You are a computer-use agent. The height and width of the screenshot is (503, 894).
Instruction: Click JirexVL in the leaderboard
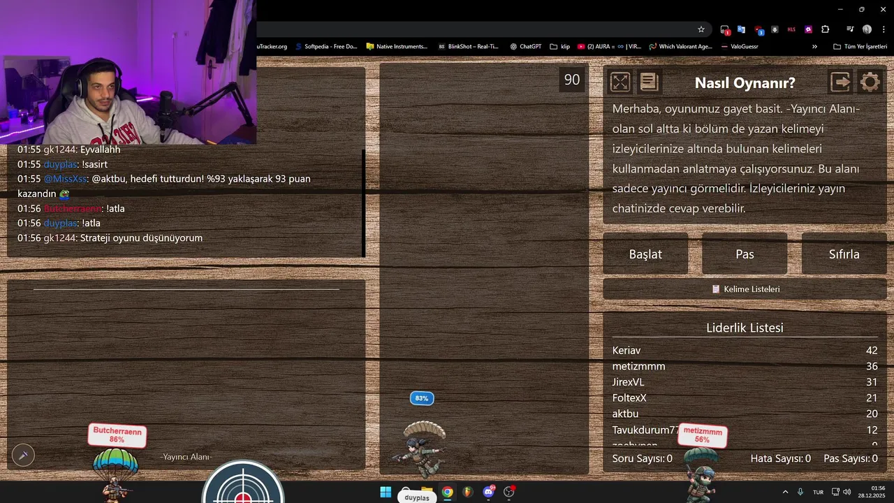point(628,382)
